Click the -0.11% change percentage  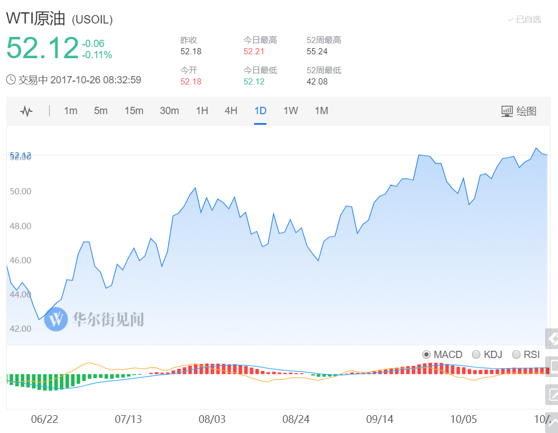97,55
